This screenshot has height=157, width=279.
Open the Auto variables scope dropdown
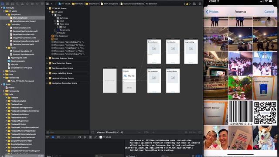coord(49,156)
